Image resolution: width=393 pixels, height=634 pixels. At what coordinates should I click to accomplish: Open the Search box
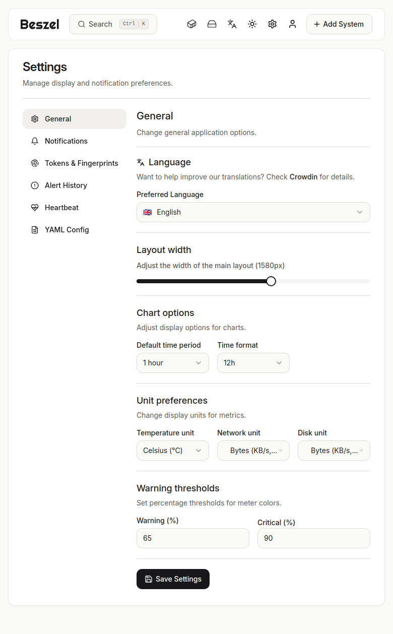113,24
